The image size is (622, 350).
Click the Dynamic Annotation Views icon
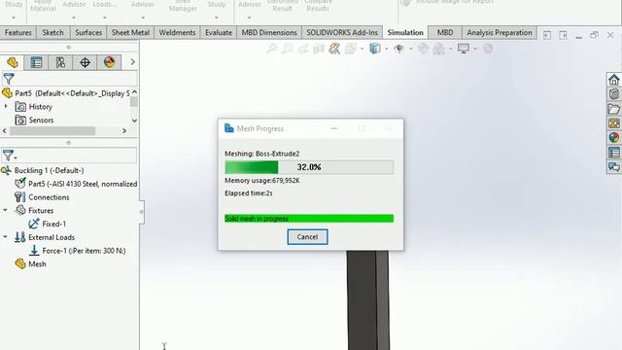334,49
